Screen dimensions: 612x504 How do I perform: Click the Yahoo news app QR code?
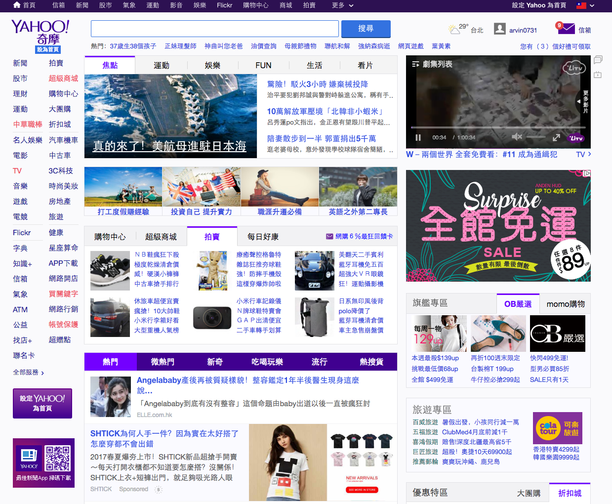[58, 459]
